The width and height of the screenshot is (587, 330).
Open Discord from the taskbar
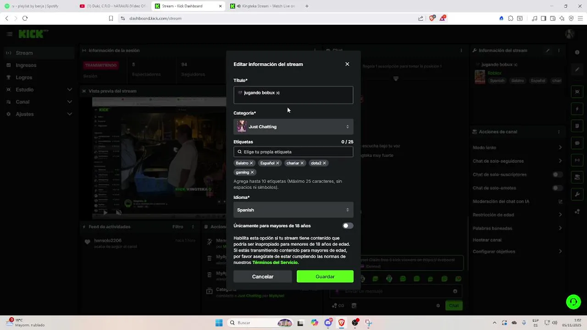(328, 323)
